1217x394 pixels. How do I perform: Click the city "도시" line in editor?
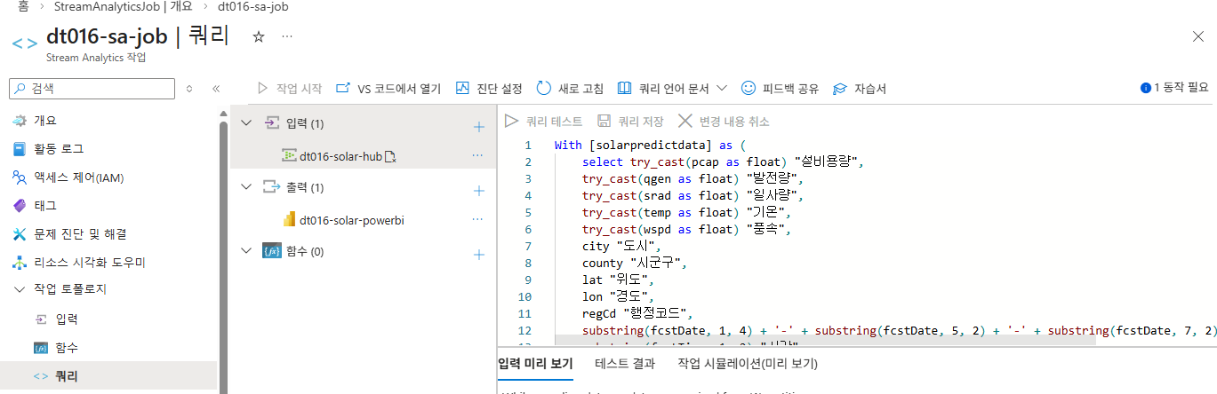coord(622,247)
